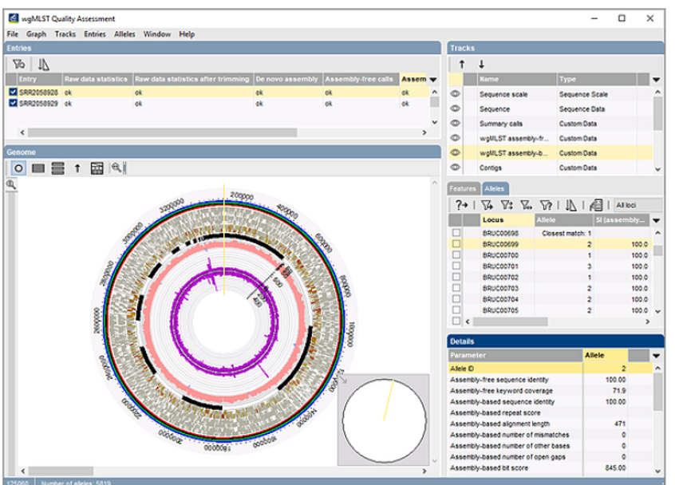Screen dimensions: 675x485
Task: Open the File menu
Action: pos(13,34)
